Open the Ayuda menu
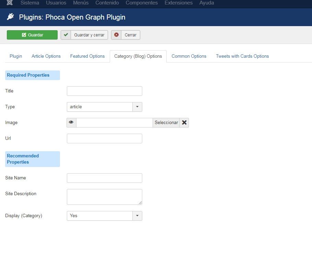Viewport: 312px width, 255px height. (x=206, y=3)
